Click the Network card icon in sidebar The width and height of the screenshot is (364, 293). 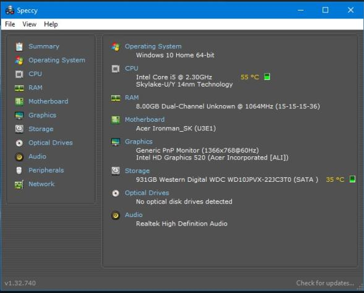pos(19,184)
